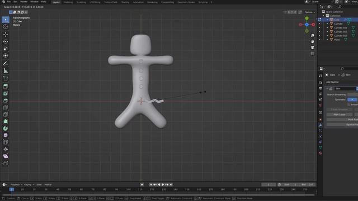Expand the Cube object in outliner
The image size is (358, 201).
327,20
